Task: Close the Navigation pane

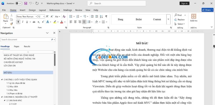Action: coord(54,33)
